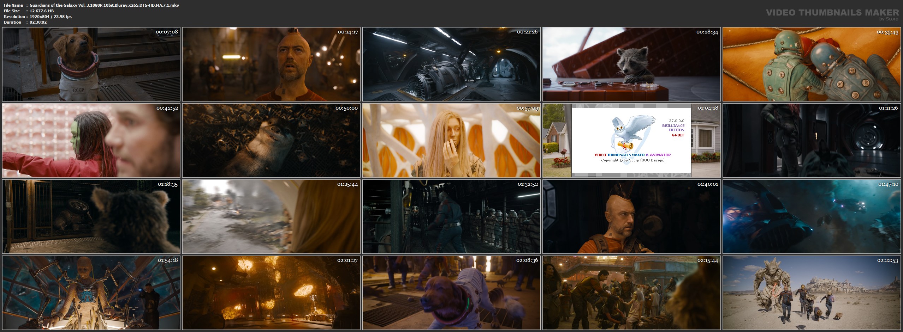This screenshot has width=903, height=332.
Task: Click the 01:54:18 thumbnail with robotic arms
Action: tap(91, 293)
